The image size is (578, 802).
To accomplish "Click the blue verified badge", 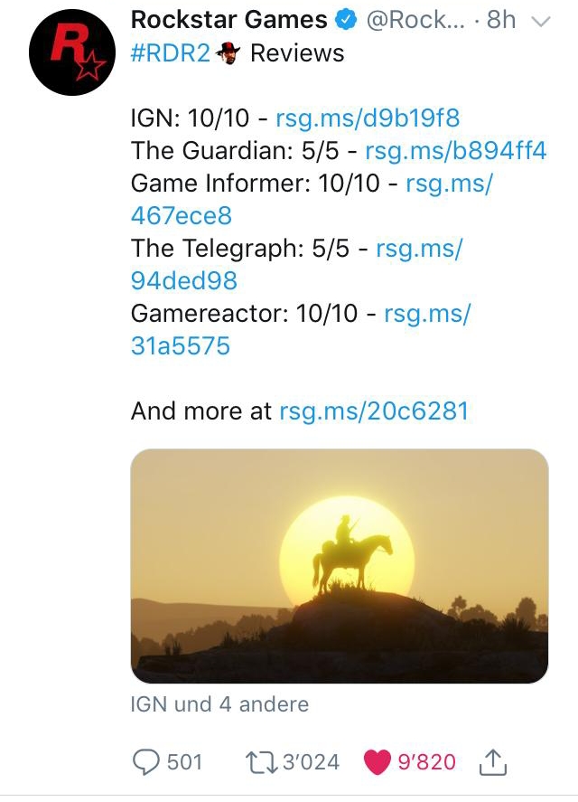I will 346,20.
